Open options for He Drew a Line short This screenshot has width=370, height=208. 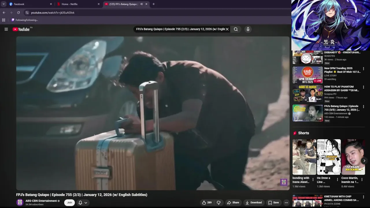[x=337, y=179]
